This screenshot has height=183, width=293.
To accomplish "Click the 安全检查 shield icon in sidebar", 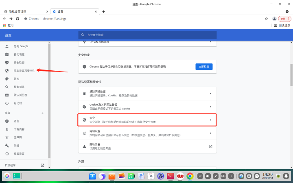I will (7, 63).
